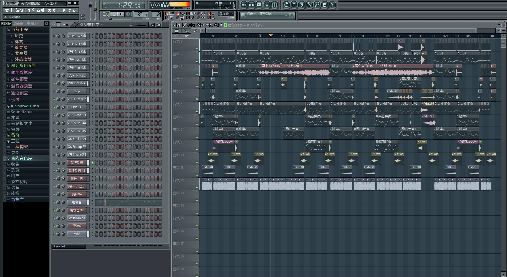507x277 pixels.
Task: Click the Clap_03 channel button
Action: pyautogui.click(x=77, y=107)
